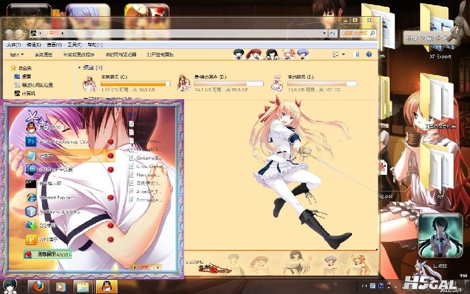Click the Search Computer box
This screenshot has height=294, width=470.
[358, 33]
